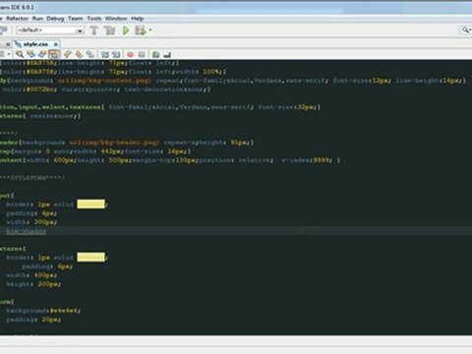This screenshot has width=472, height=354.
Task: Click Find Previous Occurrence icon
Action: coord(31,54)
